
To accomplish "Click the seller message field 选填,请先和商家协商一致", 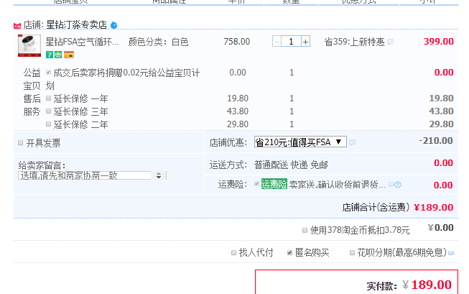I will pyautogui.click(x=85, y=175).
